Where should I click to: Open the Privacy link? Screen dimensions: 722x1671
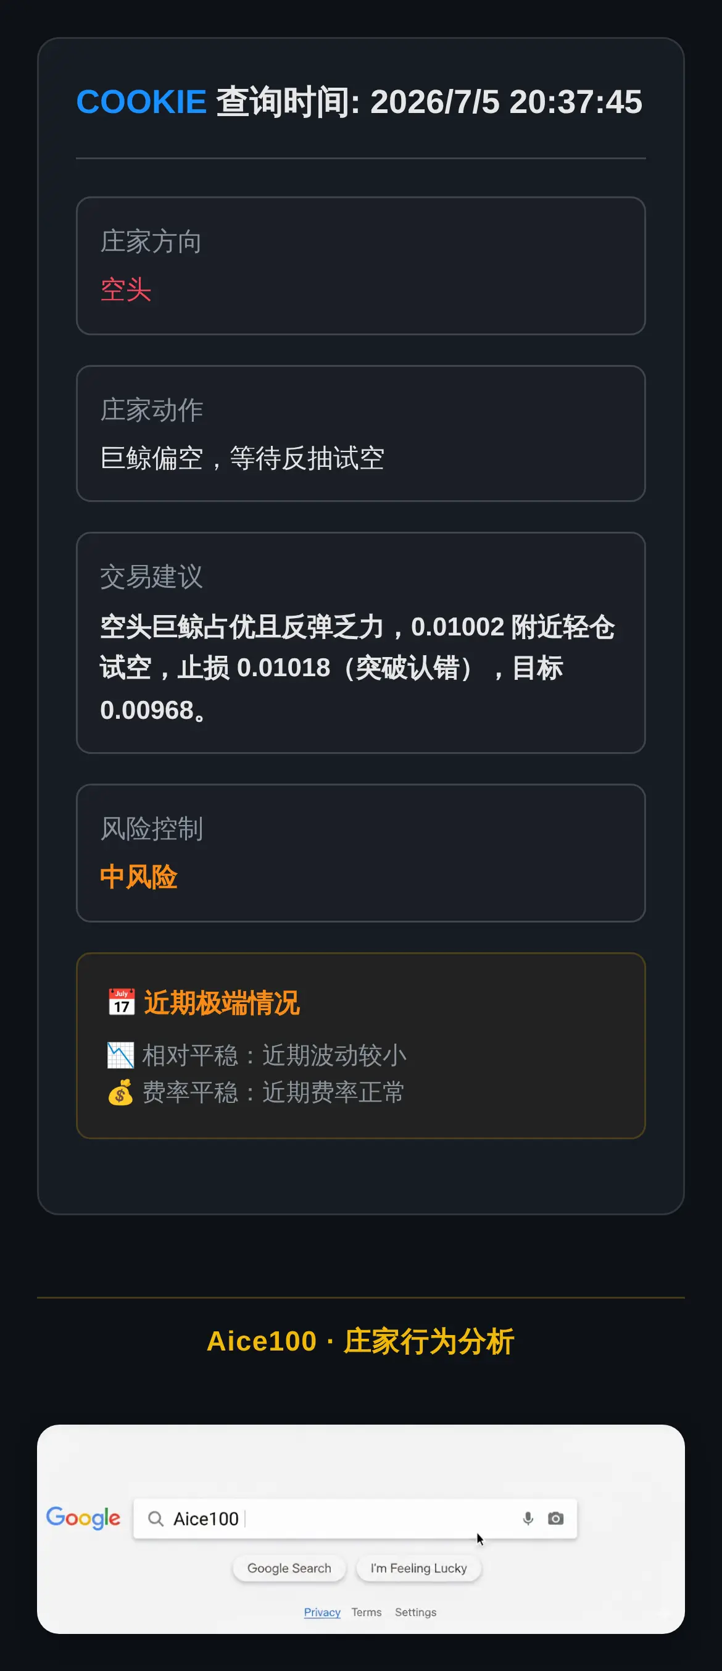[322, 1612]
